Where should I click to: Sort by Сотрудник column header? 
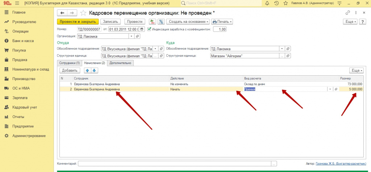(121, 78)
